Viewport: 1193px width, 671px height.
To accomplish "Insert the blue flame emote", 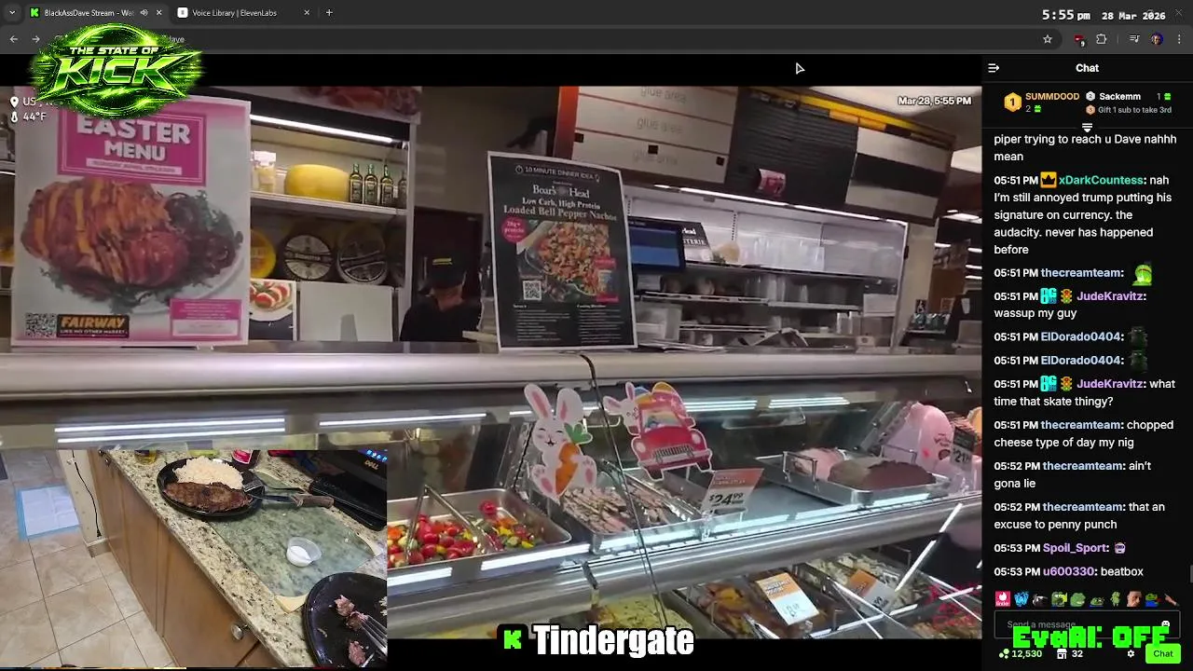I will point(1022,599).
